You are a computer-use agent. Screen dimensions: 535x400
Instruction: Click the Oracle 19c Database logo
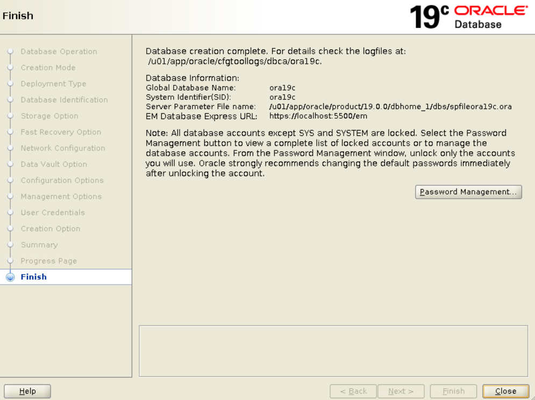click(x=469, y=17)
